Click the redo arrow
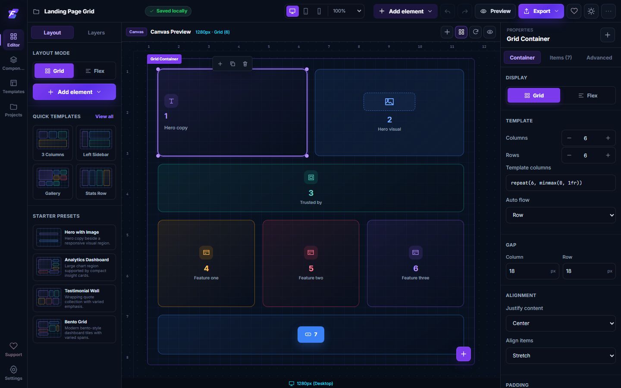 465,11
